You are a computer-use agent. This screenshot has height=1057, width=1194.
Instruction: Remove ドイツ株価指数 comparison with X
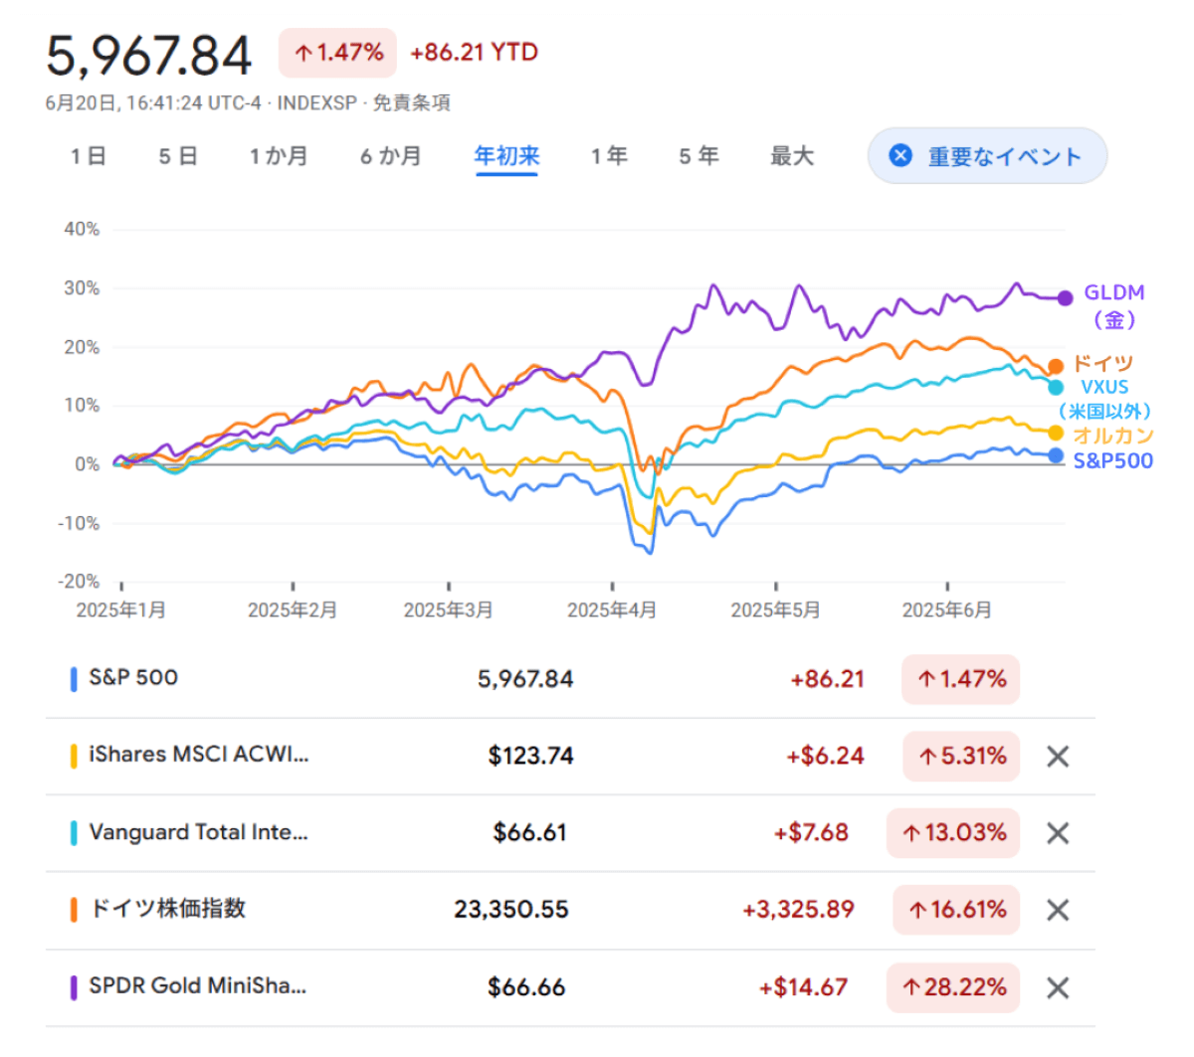1058,910
